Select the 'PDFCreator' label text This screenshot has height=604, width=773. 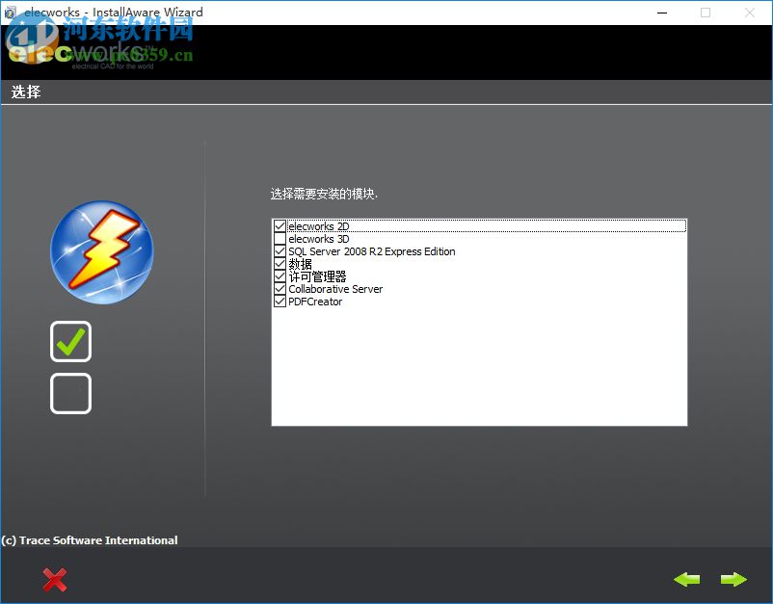click(315, 302)
